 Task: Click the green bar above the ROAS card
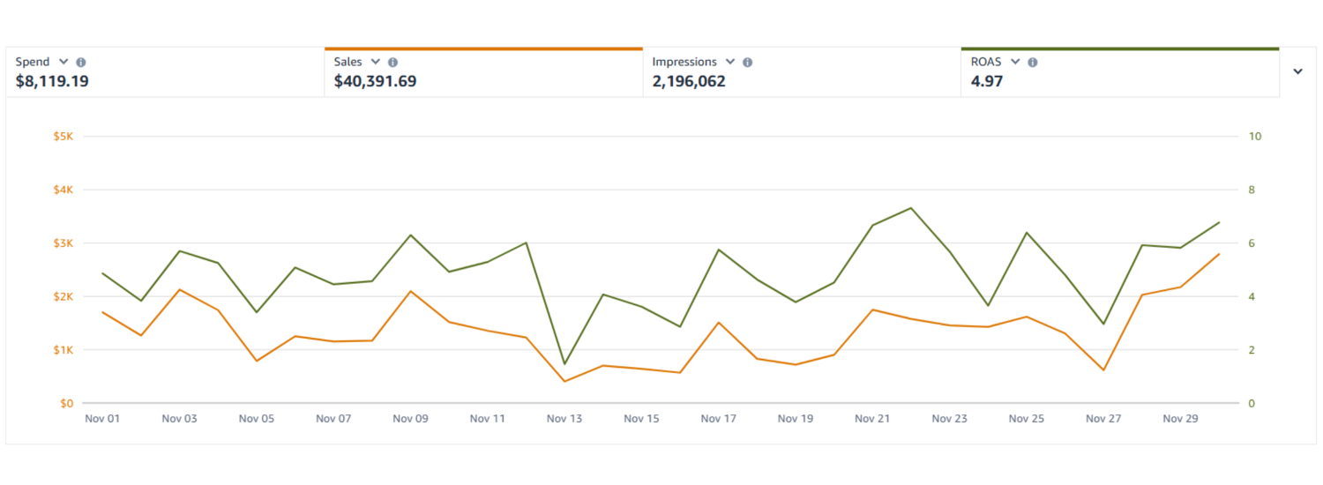pyautogui.click(x=1119, y=48)
